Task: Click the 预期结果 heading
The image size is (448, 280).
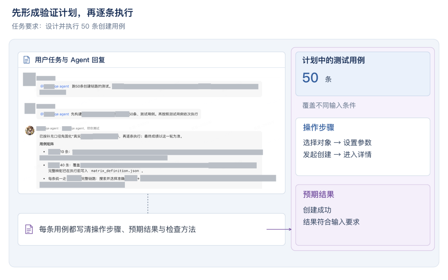Action: coord(319,195)
